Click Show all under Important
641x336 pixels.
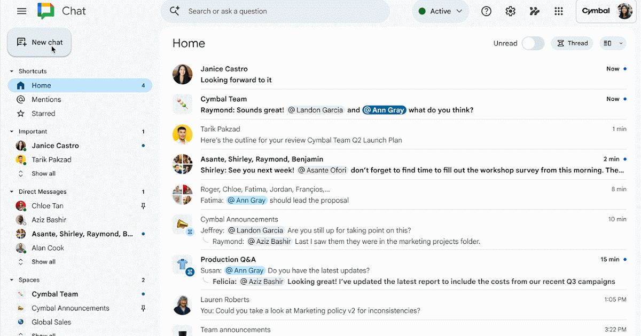[x=43, y=174]
